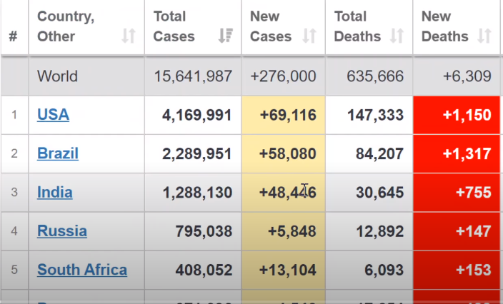
Task: Click rank number 1 in USA row
Action: (14, 115)
